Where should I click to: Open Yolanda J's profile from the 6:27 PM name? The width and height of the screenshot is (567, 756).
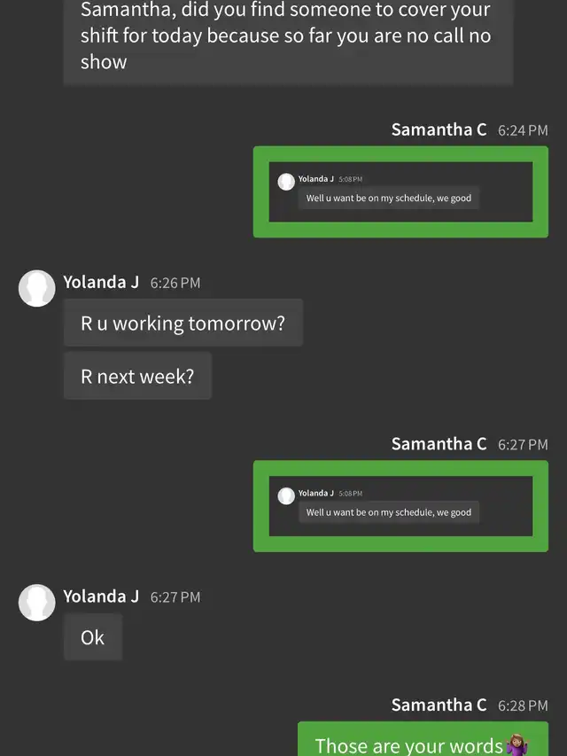pyautogui.click(x=101, y=596)
